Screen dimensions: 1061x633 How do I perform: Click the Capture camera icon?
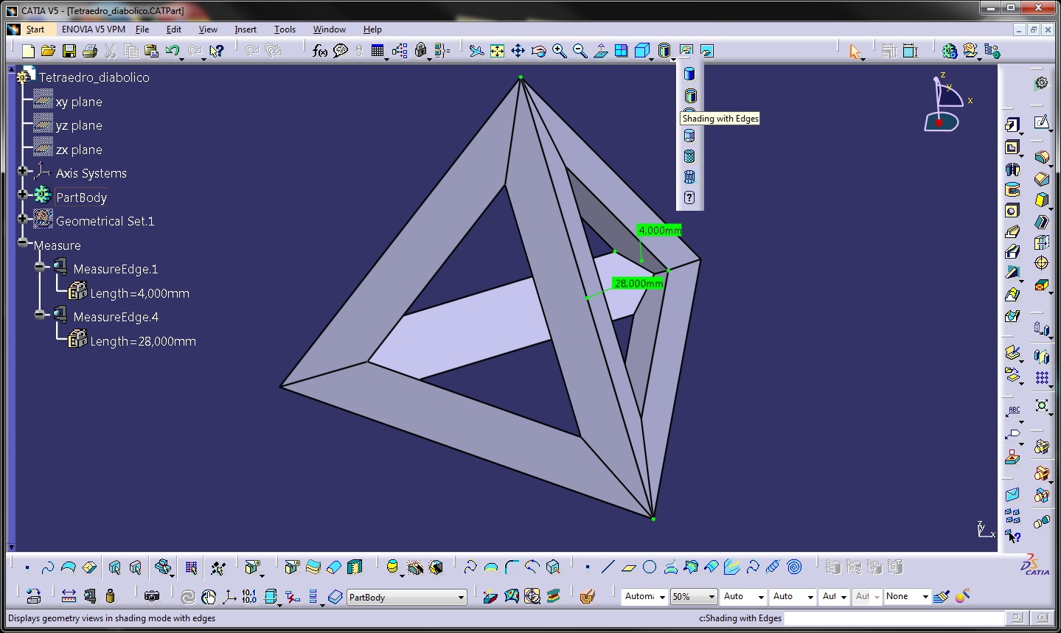point(152,596)
